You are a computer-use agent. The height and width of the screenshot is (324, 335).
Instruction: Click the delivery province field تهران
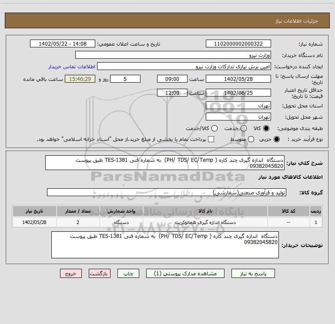238,105
